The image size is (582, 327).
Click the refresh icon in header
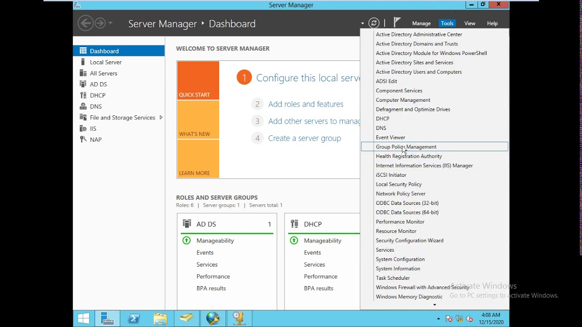click(374, 23)
